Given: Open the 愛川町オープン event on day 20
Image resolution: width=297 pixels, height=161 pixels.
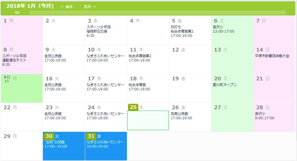Looking at the screenshot, I should tap(225, 85).
